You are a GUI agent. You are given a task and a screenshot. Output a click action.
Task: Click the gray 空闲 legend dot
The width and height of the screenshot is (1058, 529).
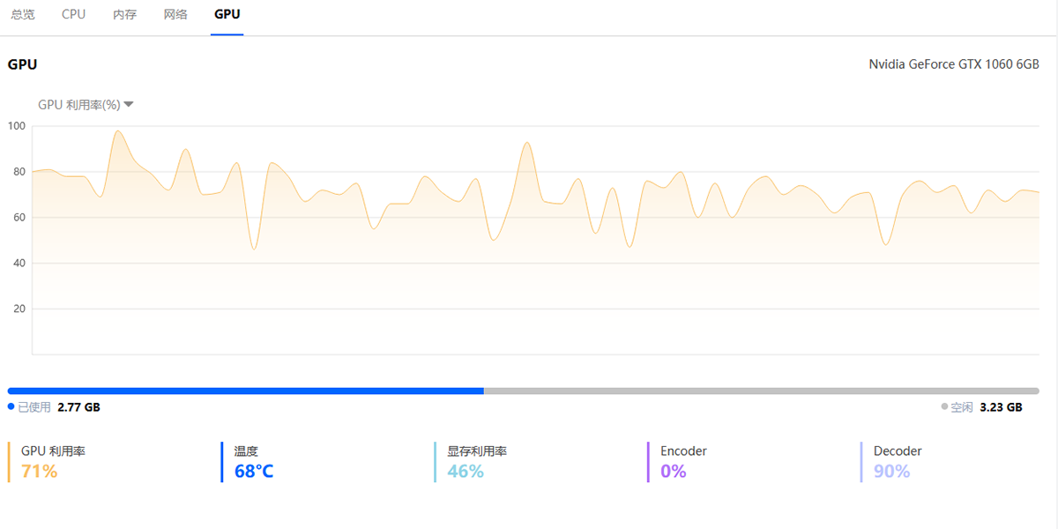[944, 406]
